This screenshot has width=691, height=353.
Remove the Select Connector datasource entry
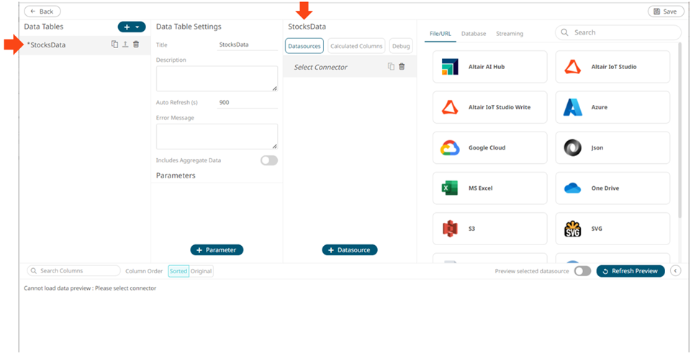(402, 67)
